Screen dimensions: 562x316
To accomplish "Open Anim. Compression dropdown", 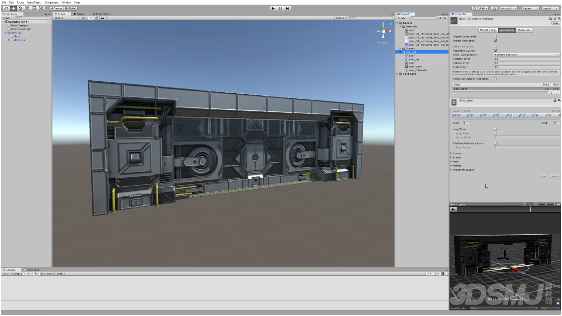I will point(527,55).
